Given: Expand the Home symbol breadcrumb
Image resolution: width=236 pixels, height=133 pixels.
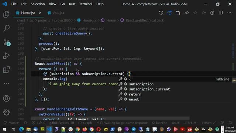Looking at the screenshot, I should [x=108, y=20].
